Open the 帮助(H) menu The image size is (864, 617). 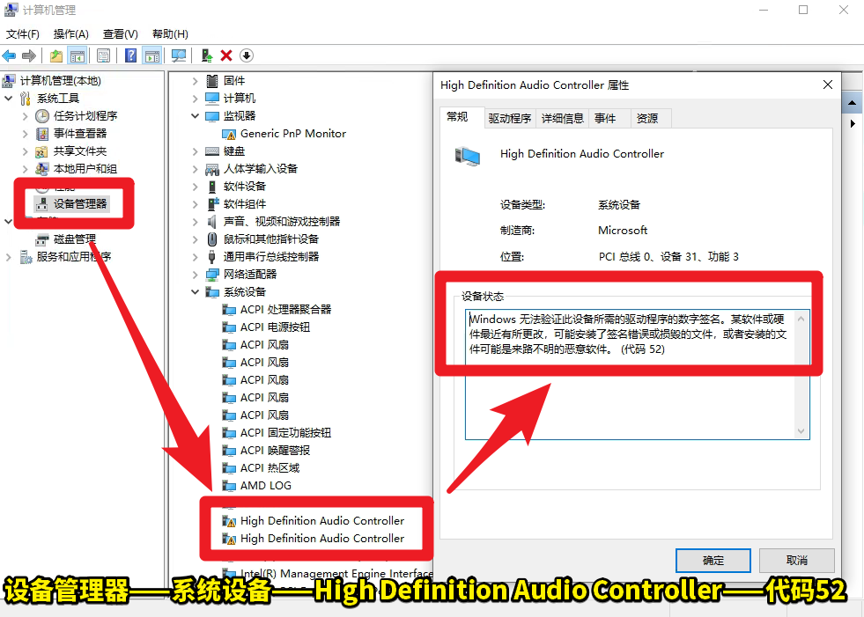click(170, 34)
